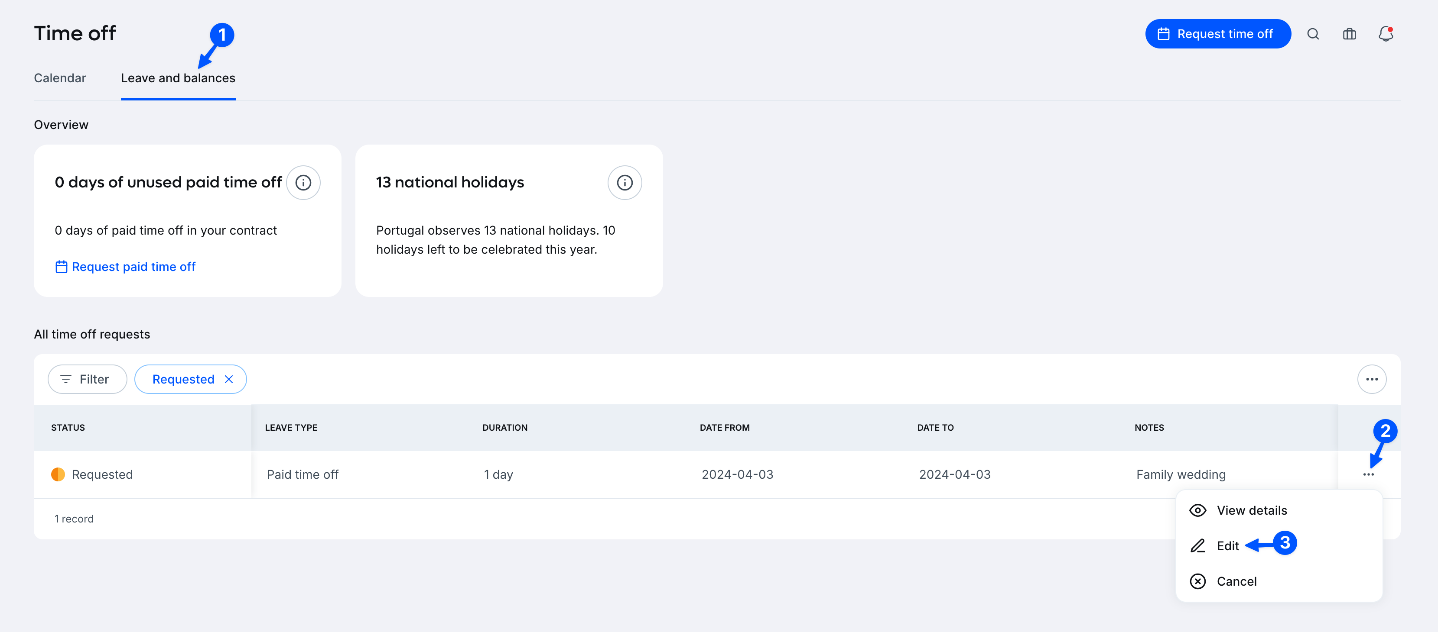Select the Leave and balances tab
Viewport: 1438px width, 632px height.
pos(178,78)
